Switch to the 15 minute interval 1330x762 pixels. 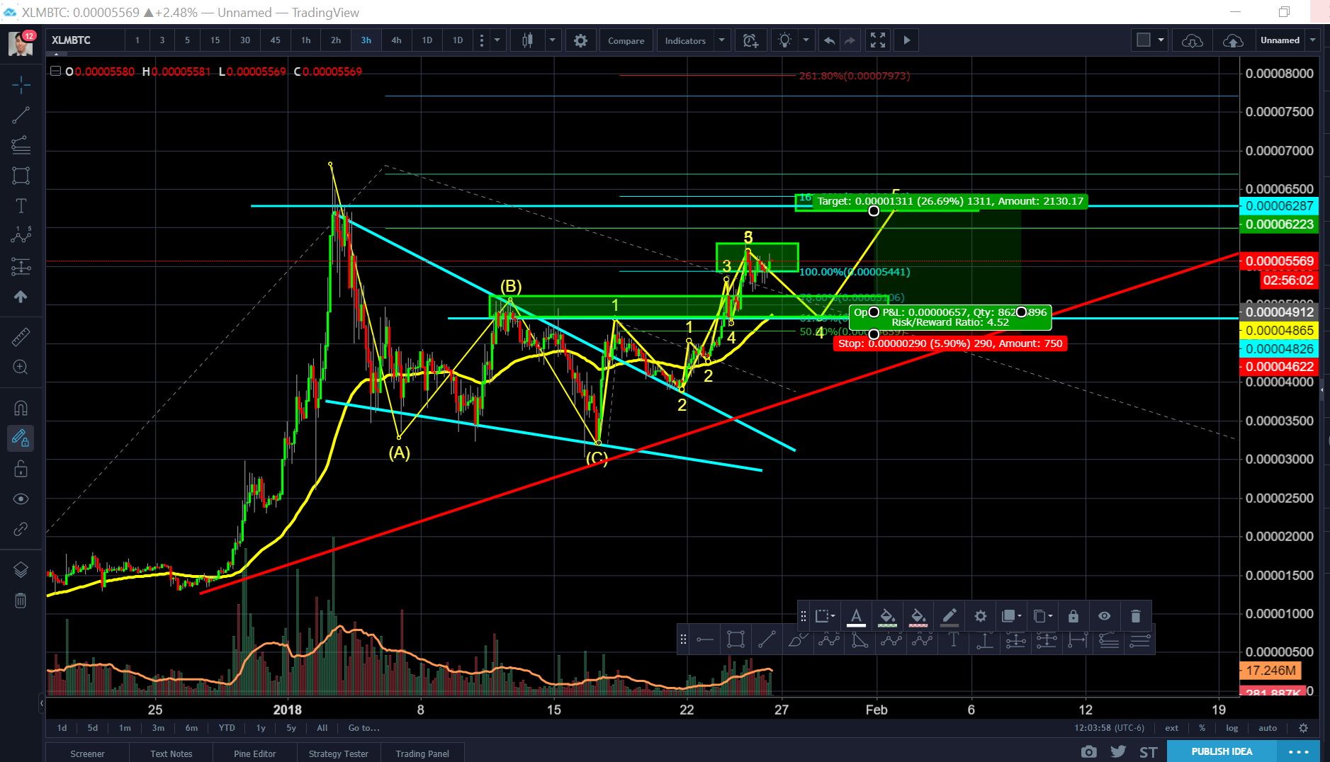click(x=215, y=40)
